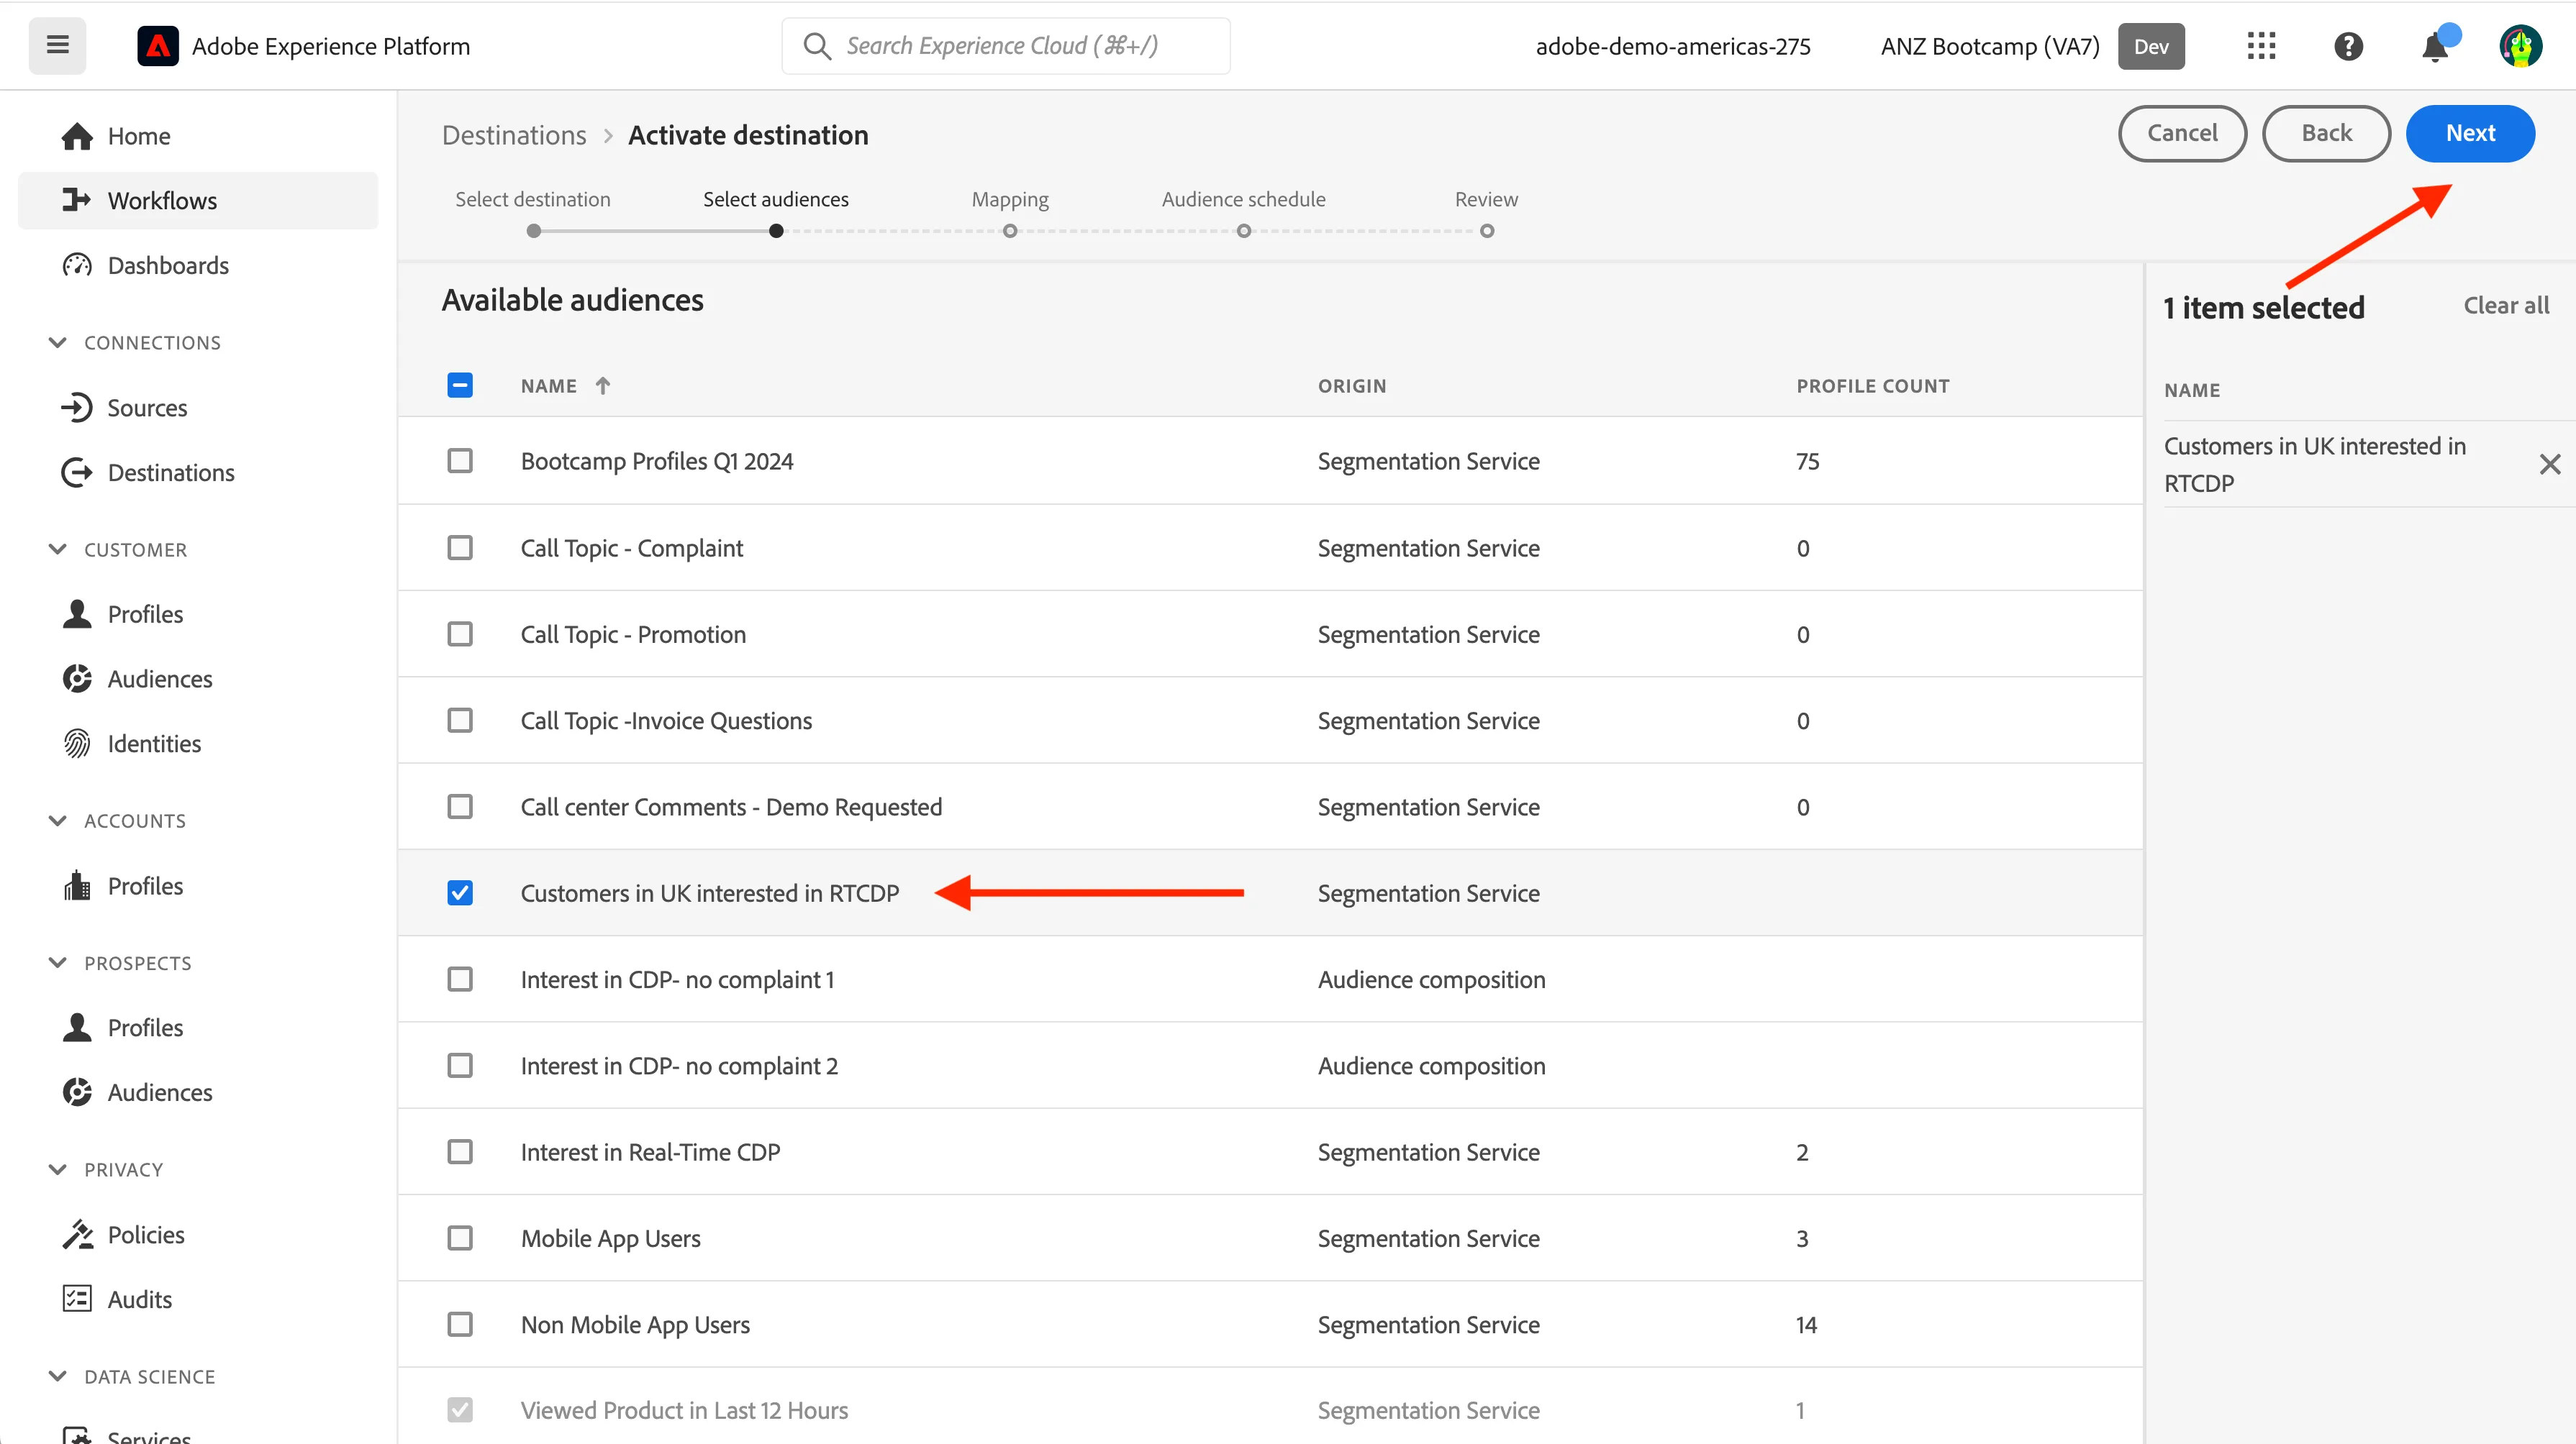Click the Cancel button
This screenshot has height=1444, width=2576.
coord(2182,134)
